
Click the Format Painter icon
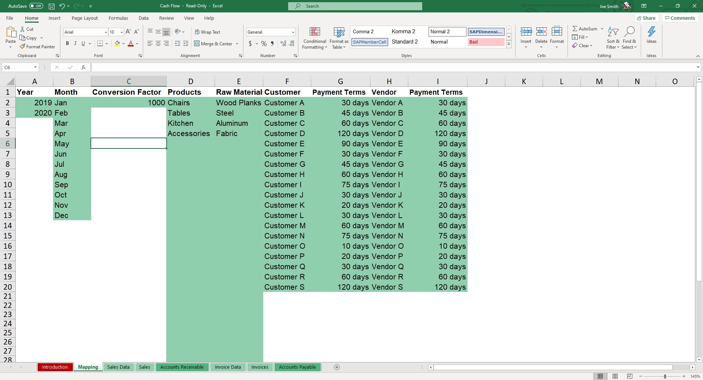coord(22,46)
